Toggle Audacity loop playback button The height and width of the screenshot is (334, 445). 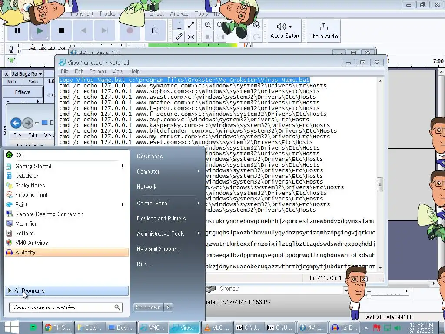point(155,30)
